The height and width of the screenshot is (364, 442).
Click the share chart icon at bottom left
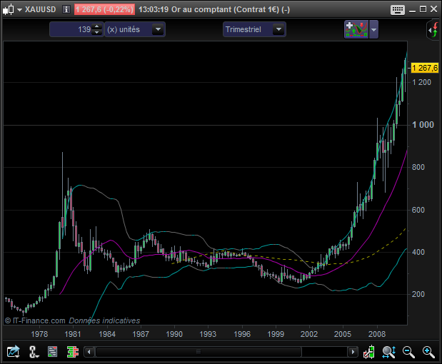pos(13,351)
